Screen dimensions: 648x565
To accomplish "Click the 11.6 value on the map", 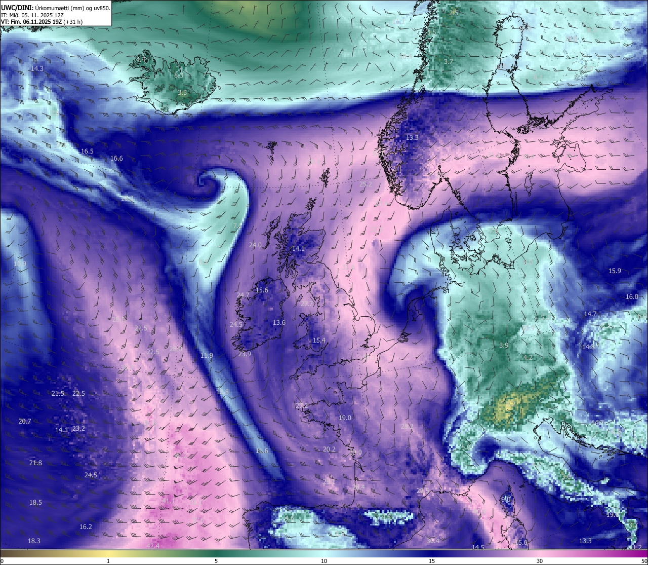I will (x=262, y=451).
